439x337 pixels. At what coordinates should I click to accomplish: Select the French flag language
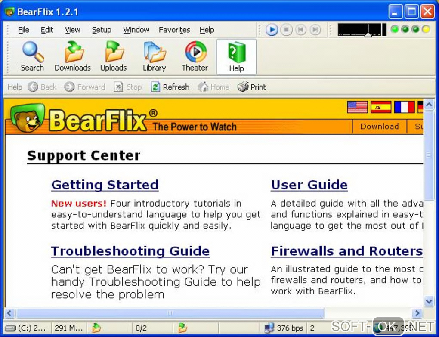tap(404, 107)
